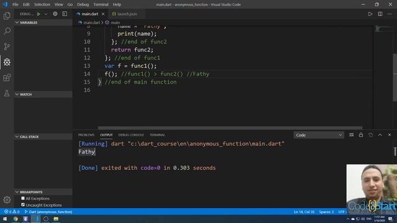This screenshot has height=223, width=397.
Task: Open the debug configuration dropdown arrow
Action: (46, 14)
